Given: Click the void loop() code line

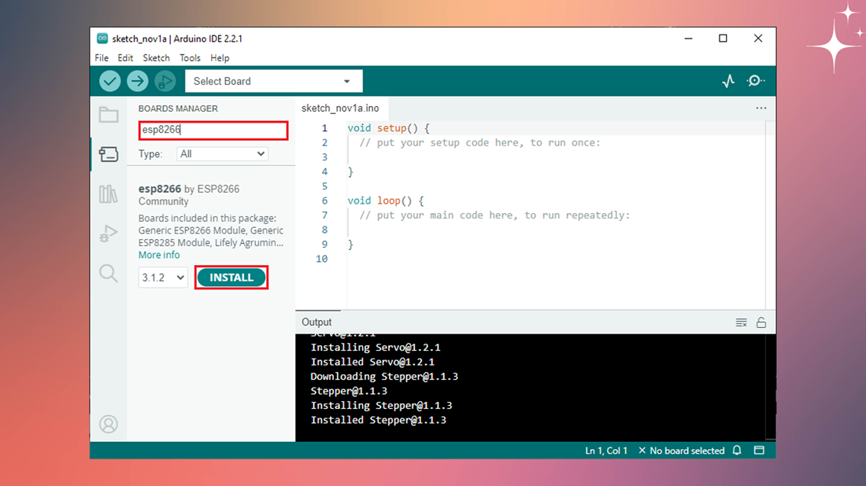Looking at the screenshot, I should coord(386,201).
